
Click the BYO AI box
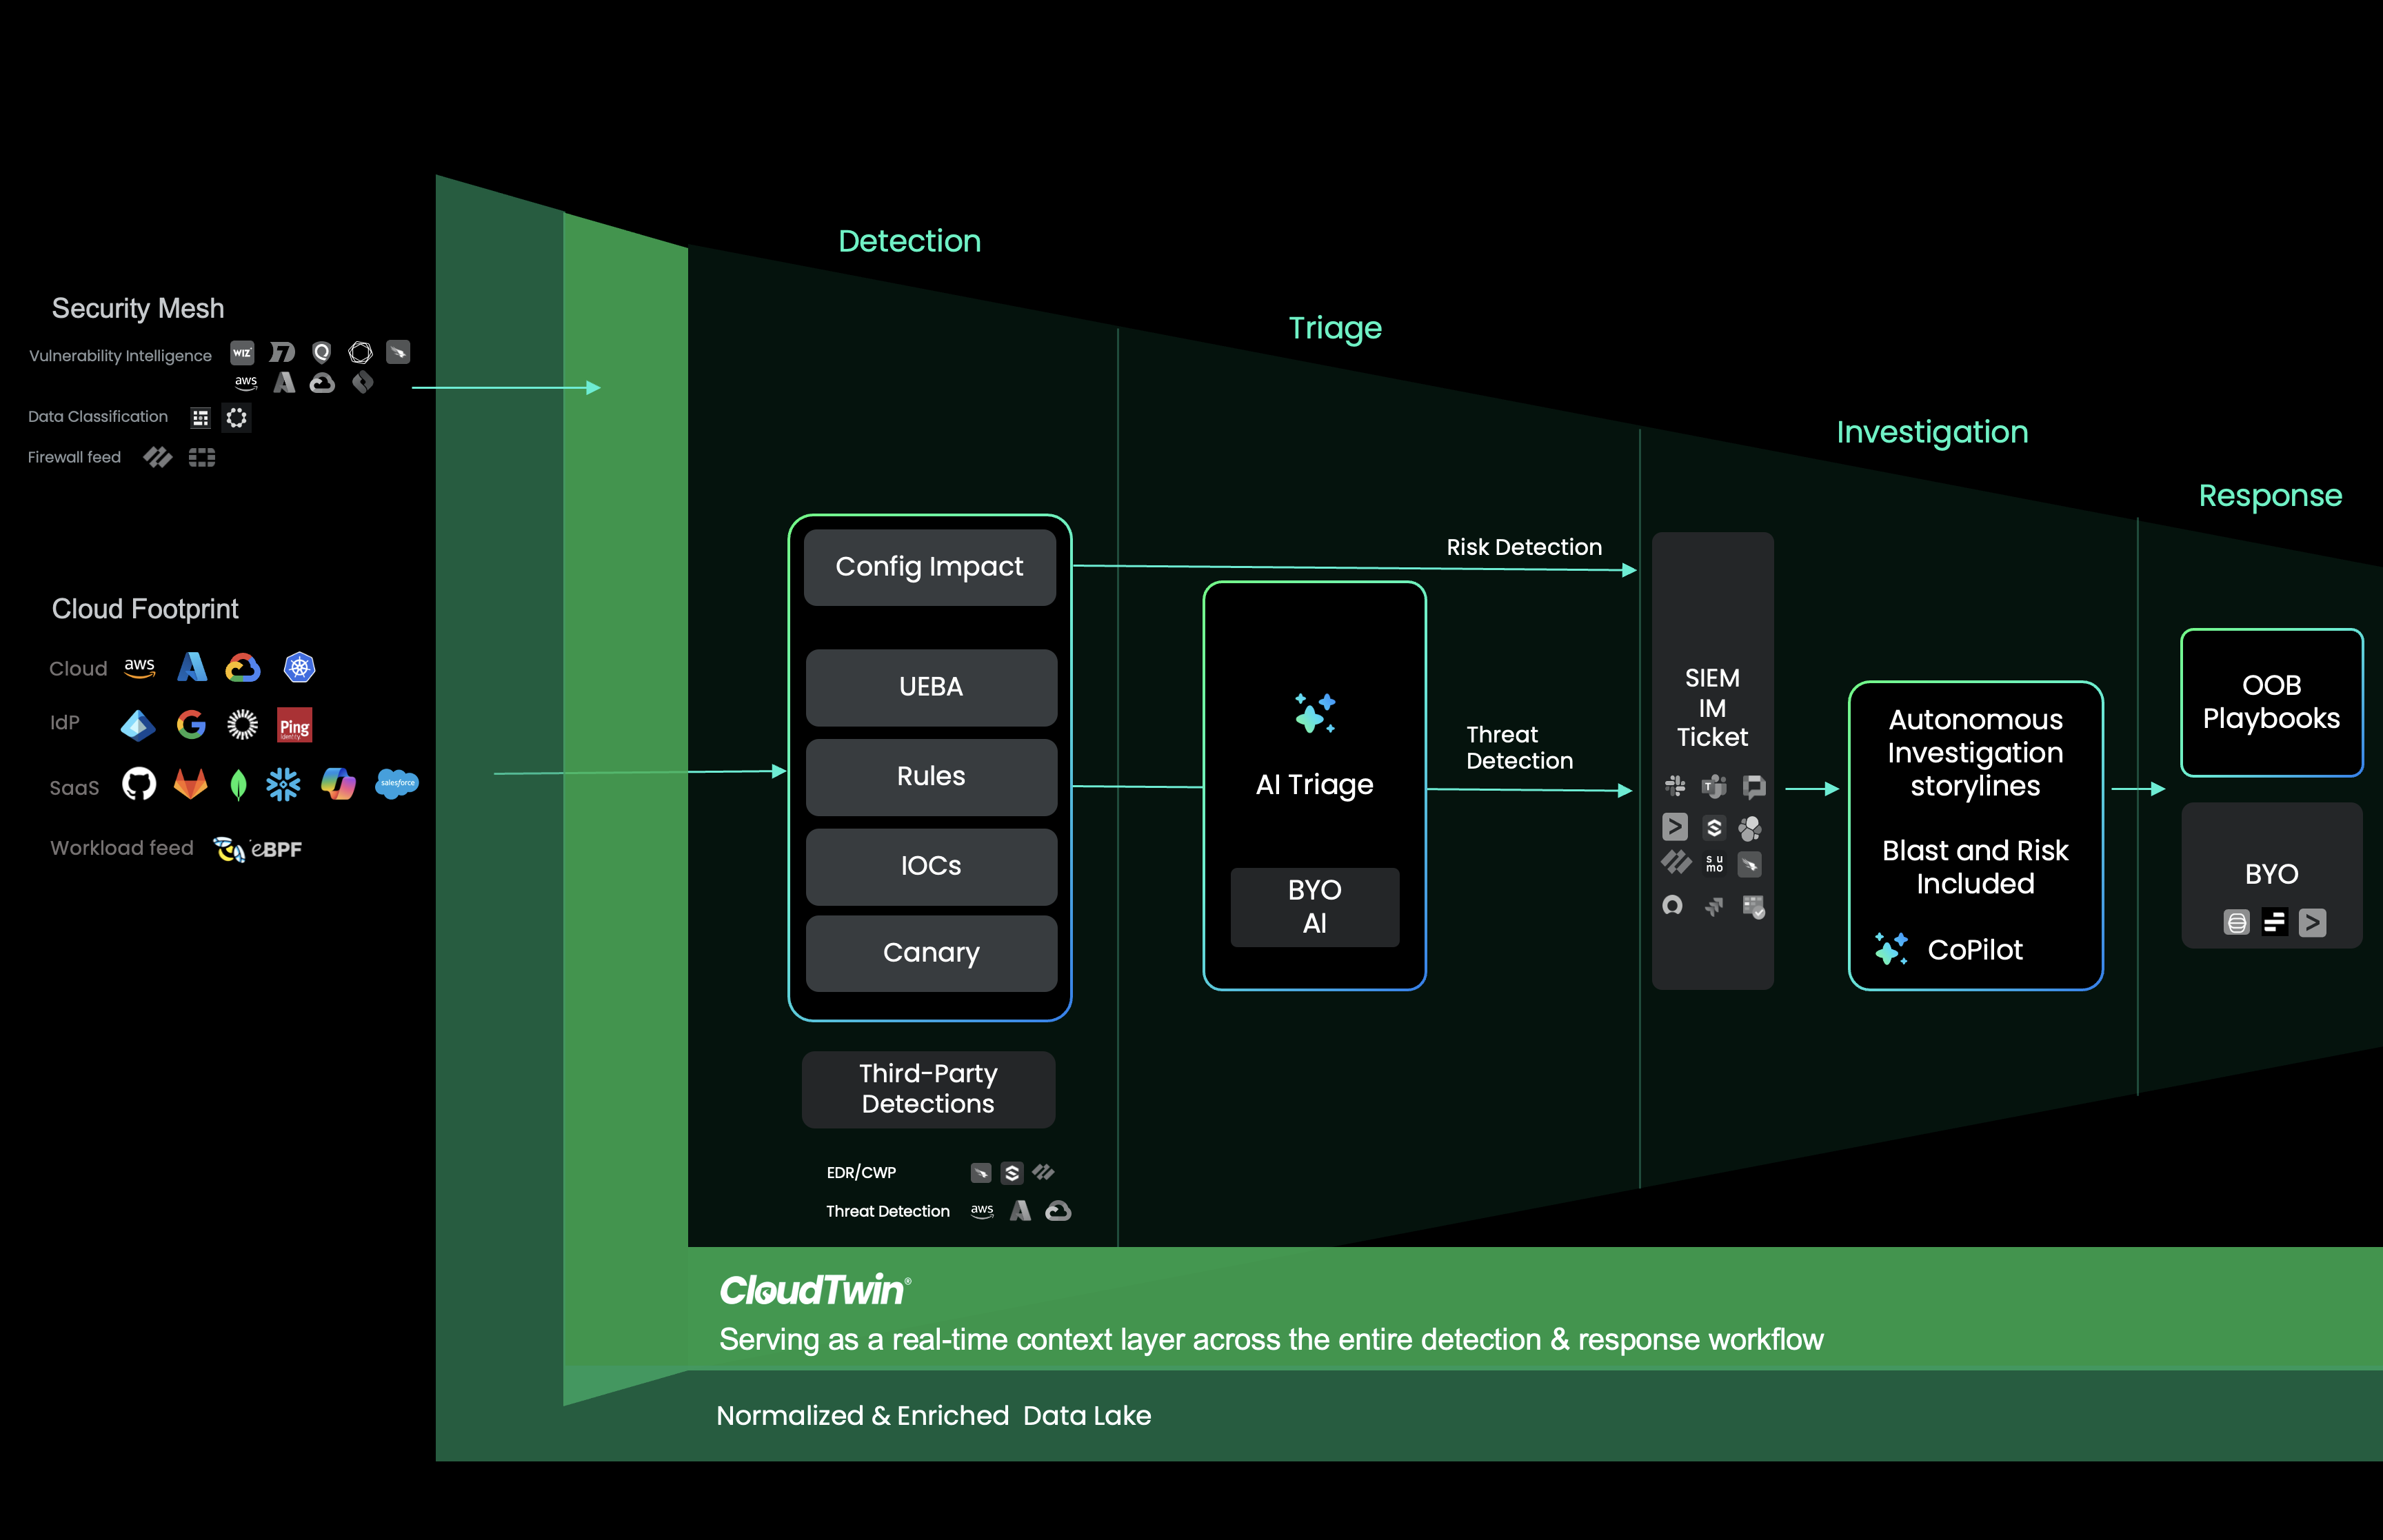click(1314, 906)
